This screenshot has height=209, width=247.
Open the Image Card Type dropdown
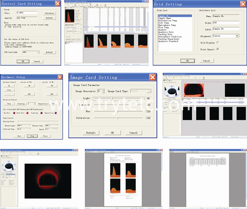tap(149, 91)
